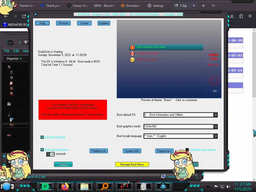This screenshot has width=256, height=192.
Task: Reload the browser page
Action: tap(24, 16)
